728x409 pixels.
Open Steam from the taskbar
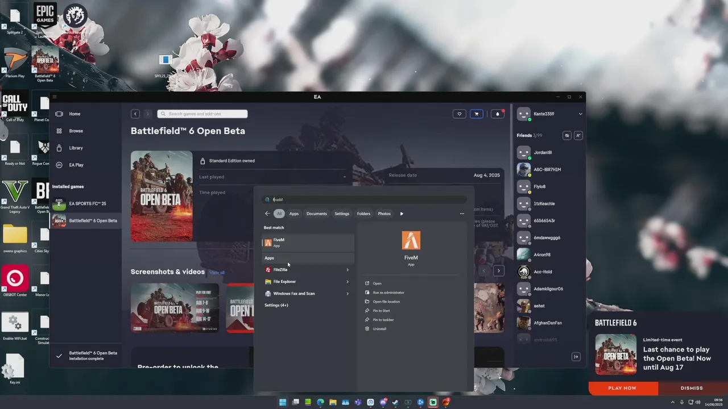pyautogui.click(x=395, y=402)
